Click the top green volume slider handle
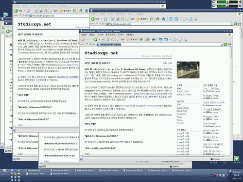Image resolution: width=243 pixels, height=182 pixels. coord(227,2)
